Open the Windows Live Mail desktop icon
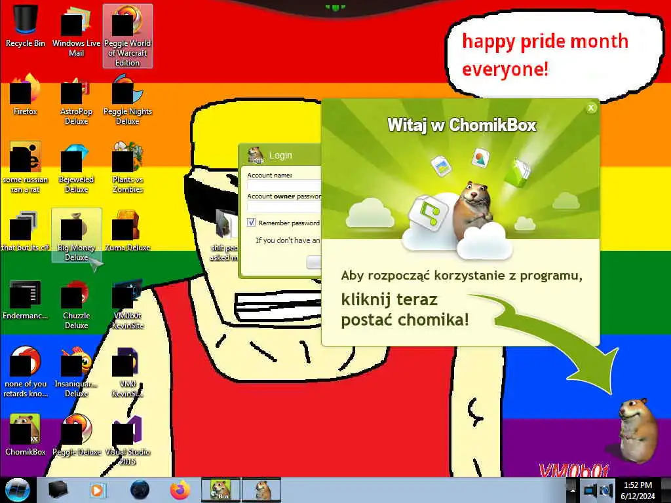Viewport: 671px width, 503px height. tap(76, 31)
